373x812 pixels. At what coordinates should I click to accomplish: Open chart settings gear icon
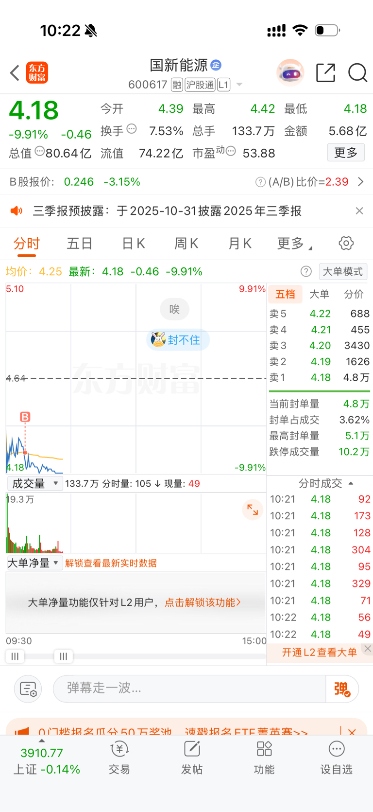coord(346,243)
